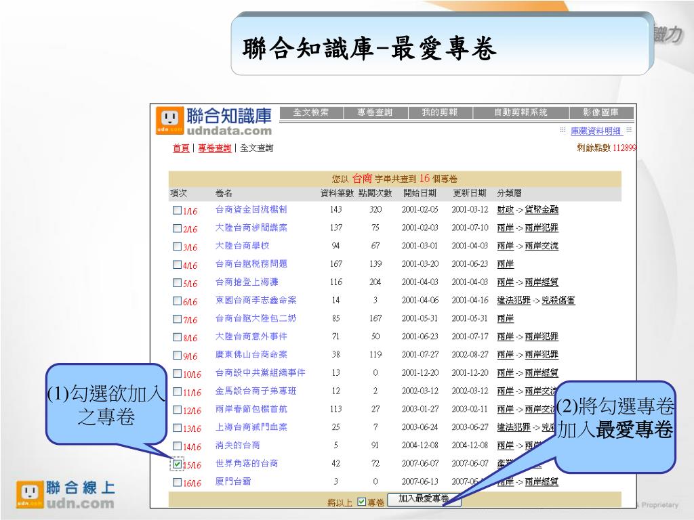Click the 15/16 item number
694x520 pixels.
coord(192,464)
